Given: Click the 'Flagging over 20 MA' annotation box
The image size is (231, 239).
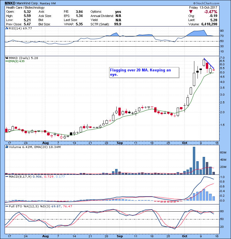Looking at the screenshot, I should click(144, 72).
